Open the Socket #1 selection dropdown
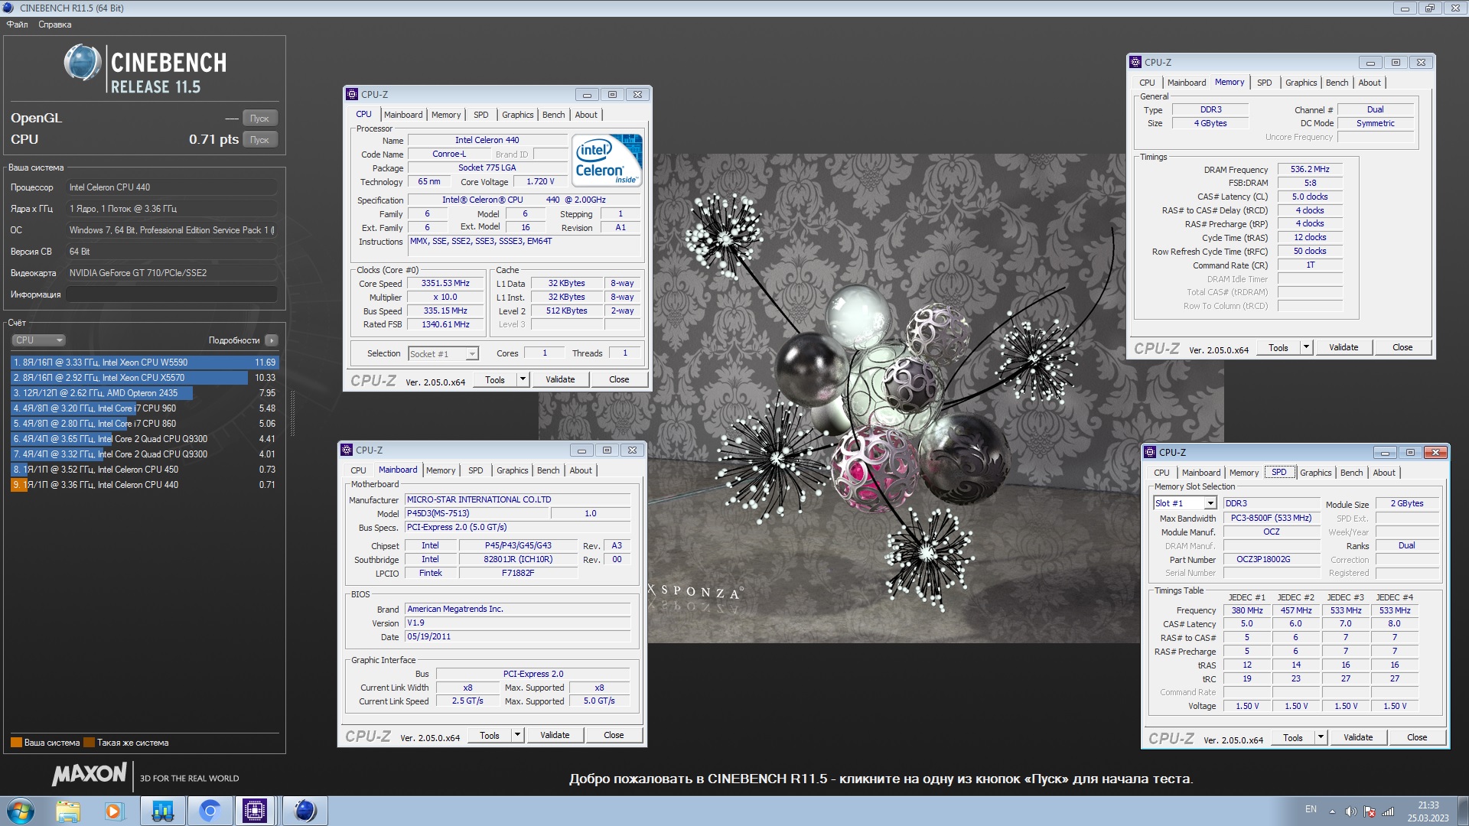Image resolution: width=1469 pixels, height=826 pixels. (472, 353)
